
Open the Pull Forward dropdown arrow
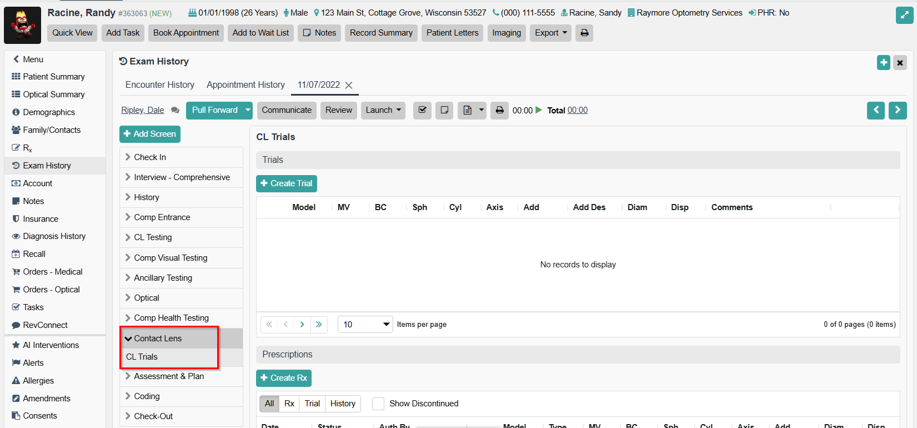248,110
